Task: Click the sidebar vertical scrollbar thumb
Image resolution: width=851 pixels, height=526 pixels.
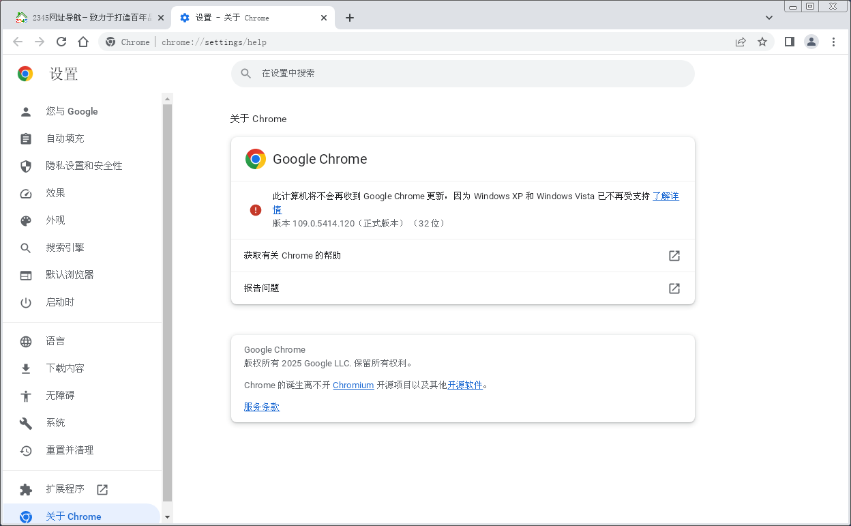Action: (168, 304)
